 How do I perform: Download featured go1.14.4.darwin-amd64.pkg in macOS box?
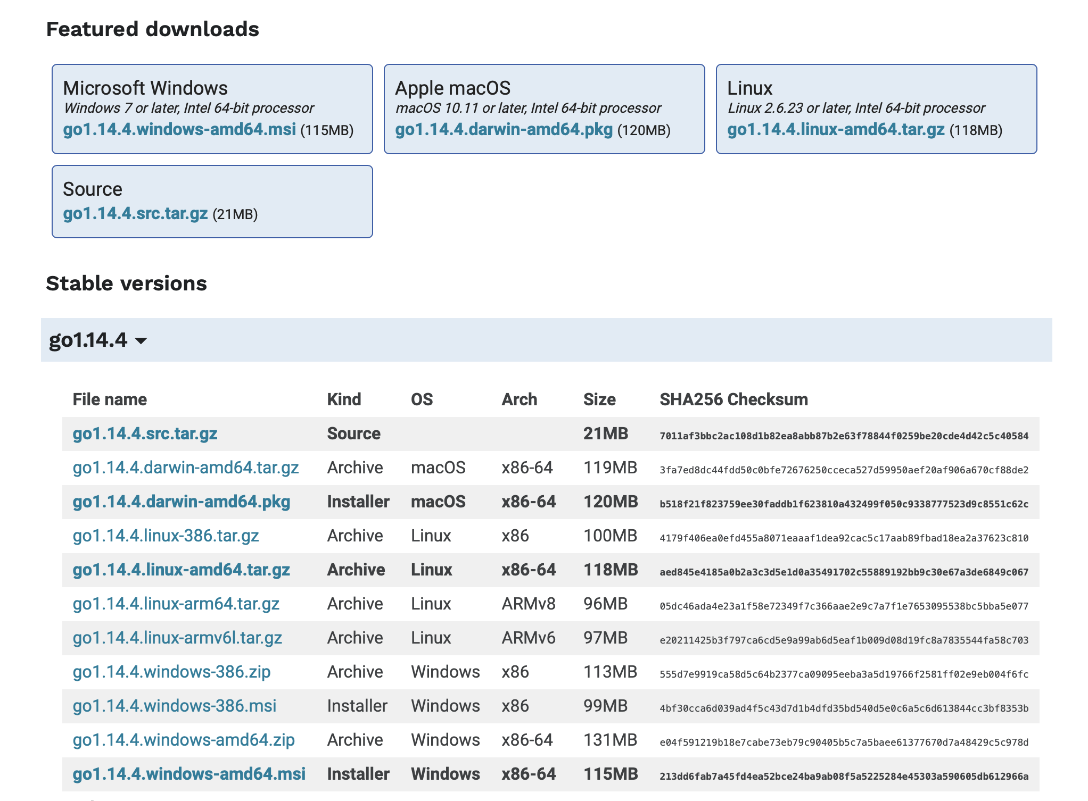coord(504,130)
